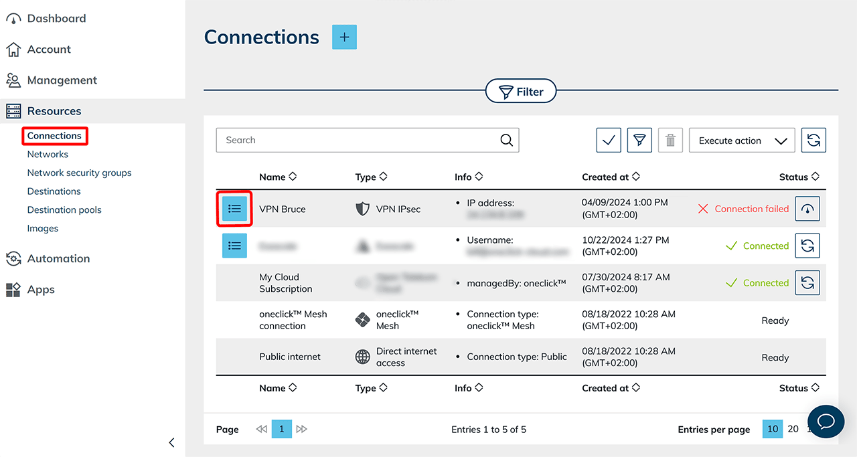Open the Destination pools link
Viewport: 857px width, 457px height.
64,210
